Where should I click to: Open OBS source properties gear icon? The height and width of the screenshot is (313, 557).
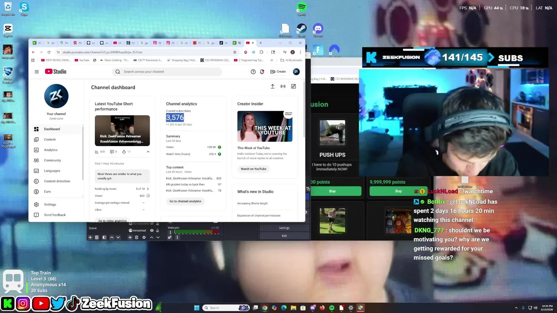point(144,237)
